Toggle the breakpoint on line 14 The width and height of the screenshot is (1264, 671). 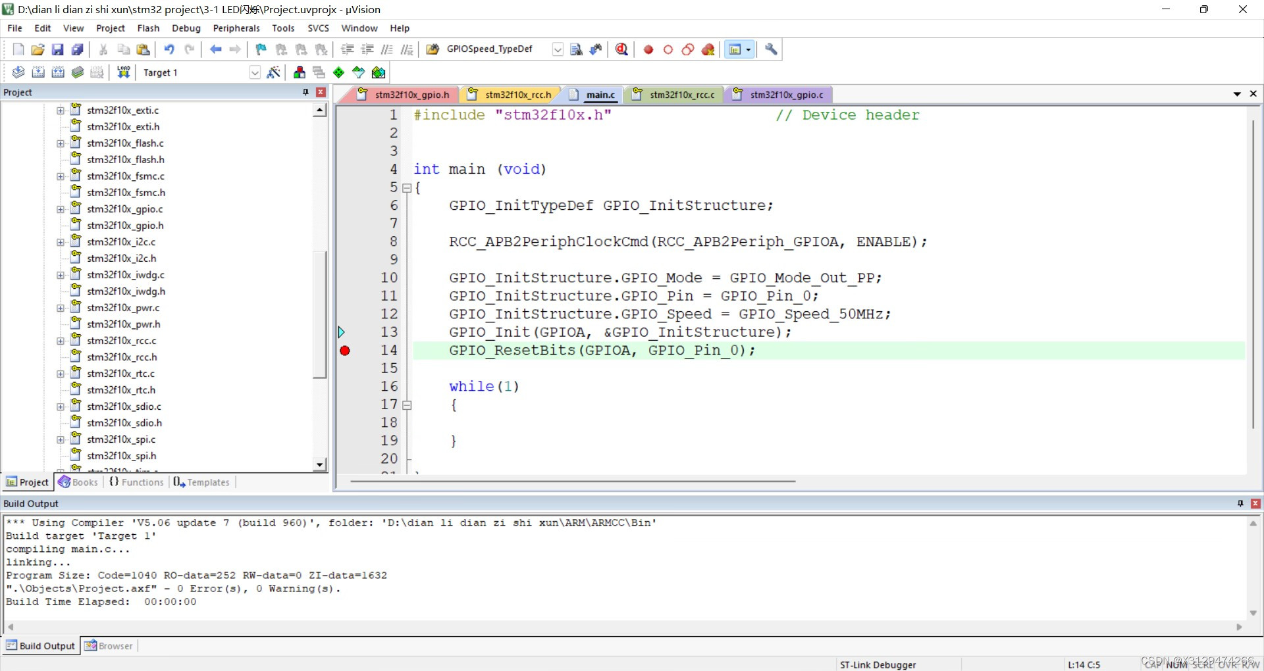click(x=344, y=351)
